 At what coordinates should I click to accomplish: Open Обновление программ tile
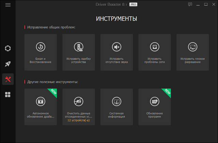(155, 107)
